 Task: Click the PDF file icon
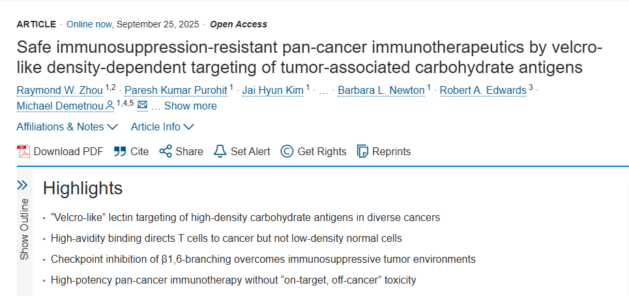pyautogui.click(x=23, y=151)
